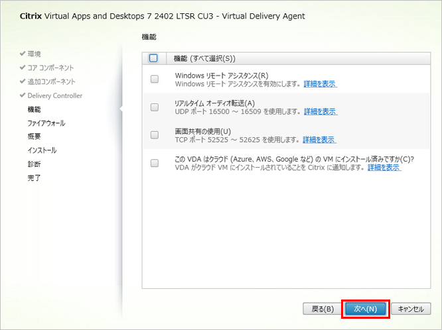
Task: Go to the コア コンポーネント step
Action: pos(50,68)
